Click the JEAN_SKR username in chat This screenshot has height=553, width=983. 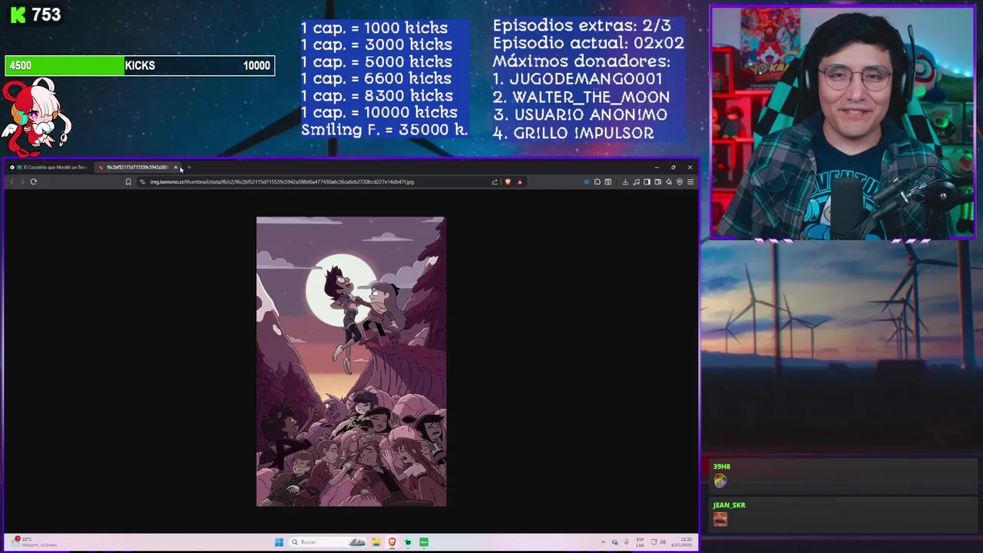click(x=729, y=505)
